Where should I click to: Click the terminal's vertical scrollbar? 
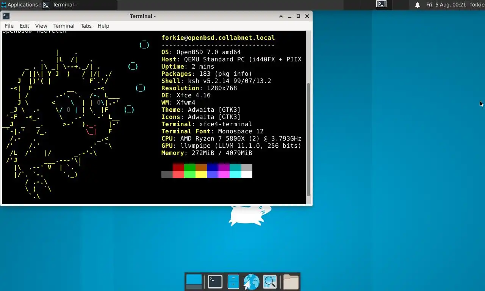click(308, 139)
